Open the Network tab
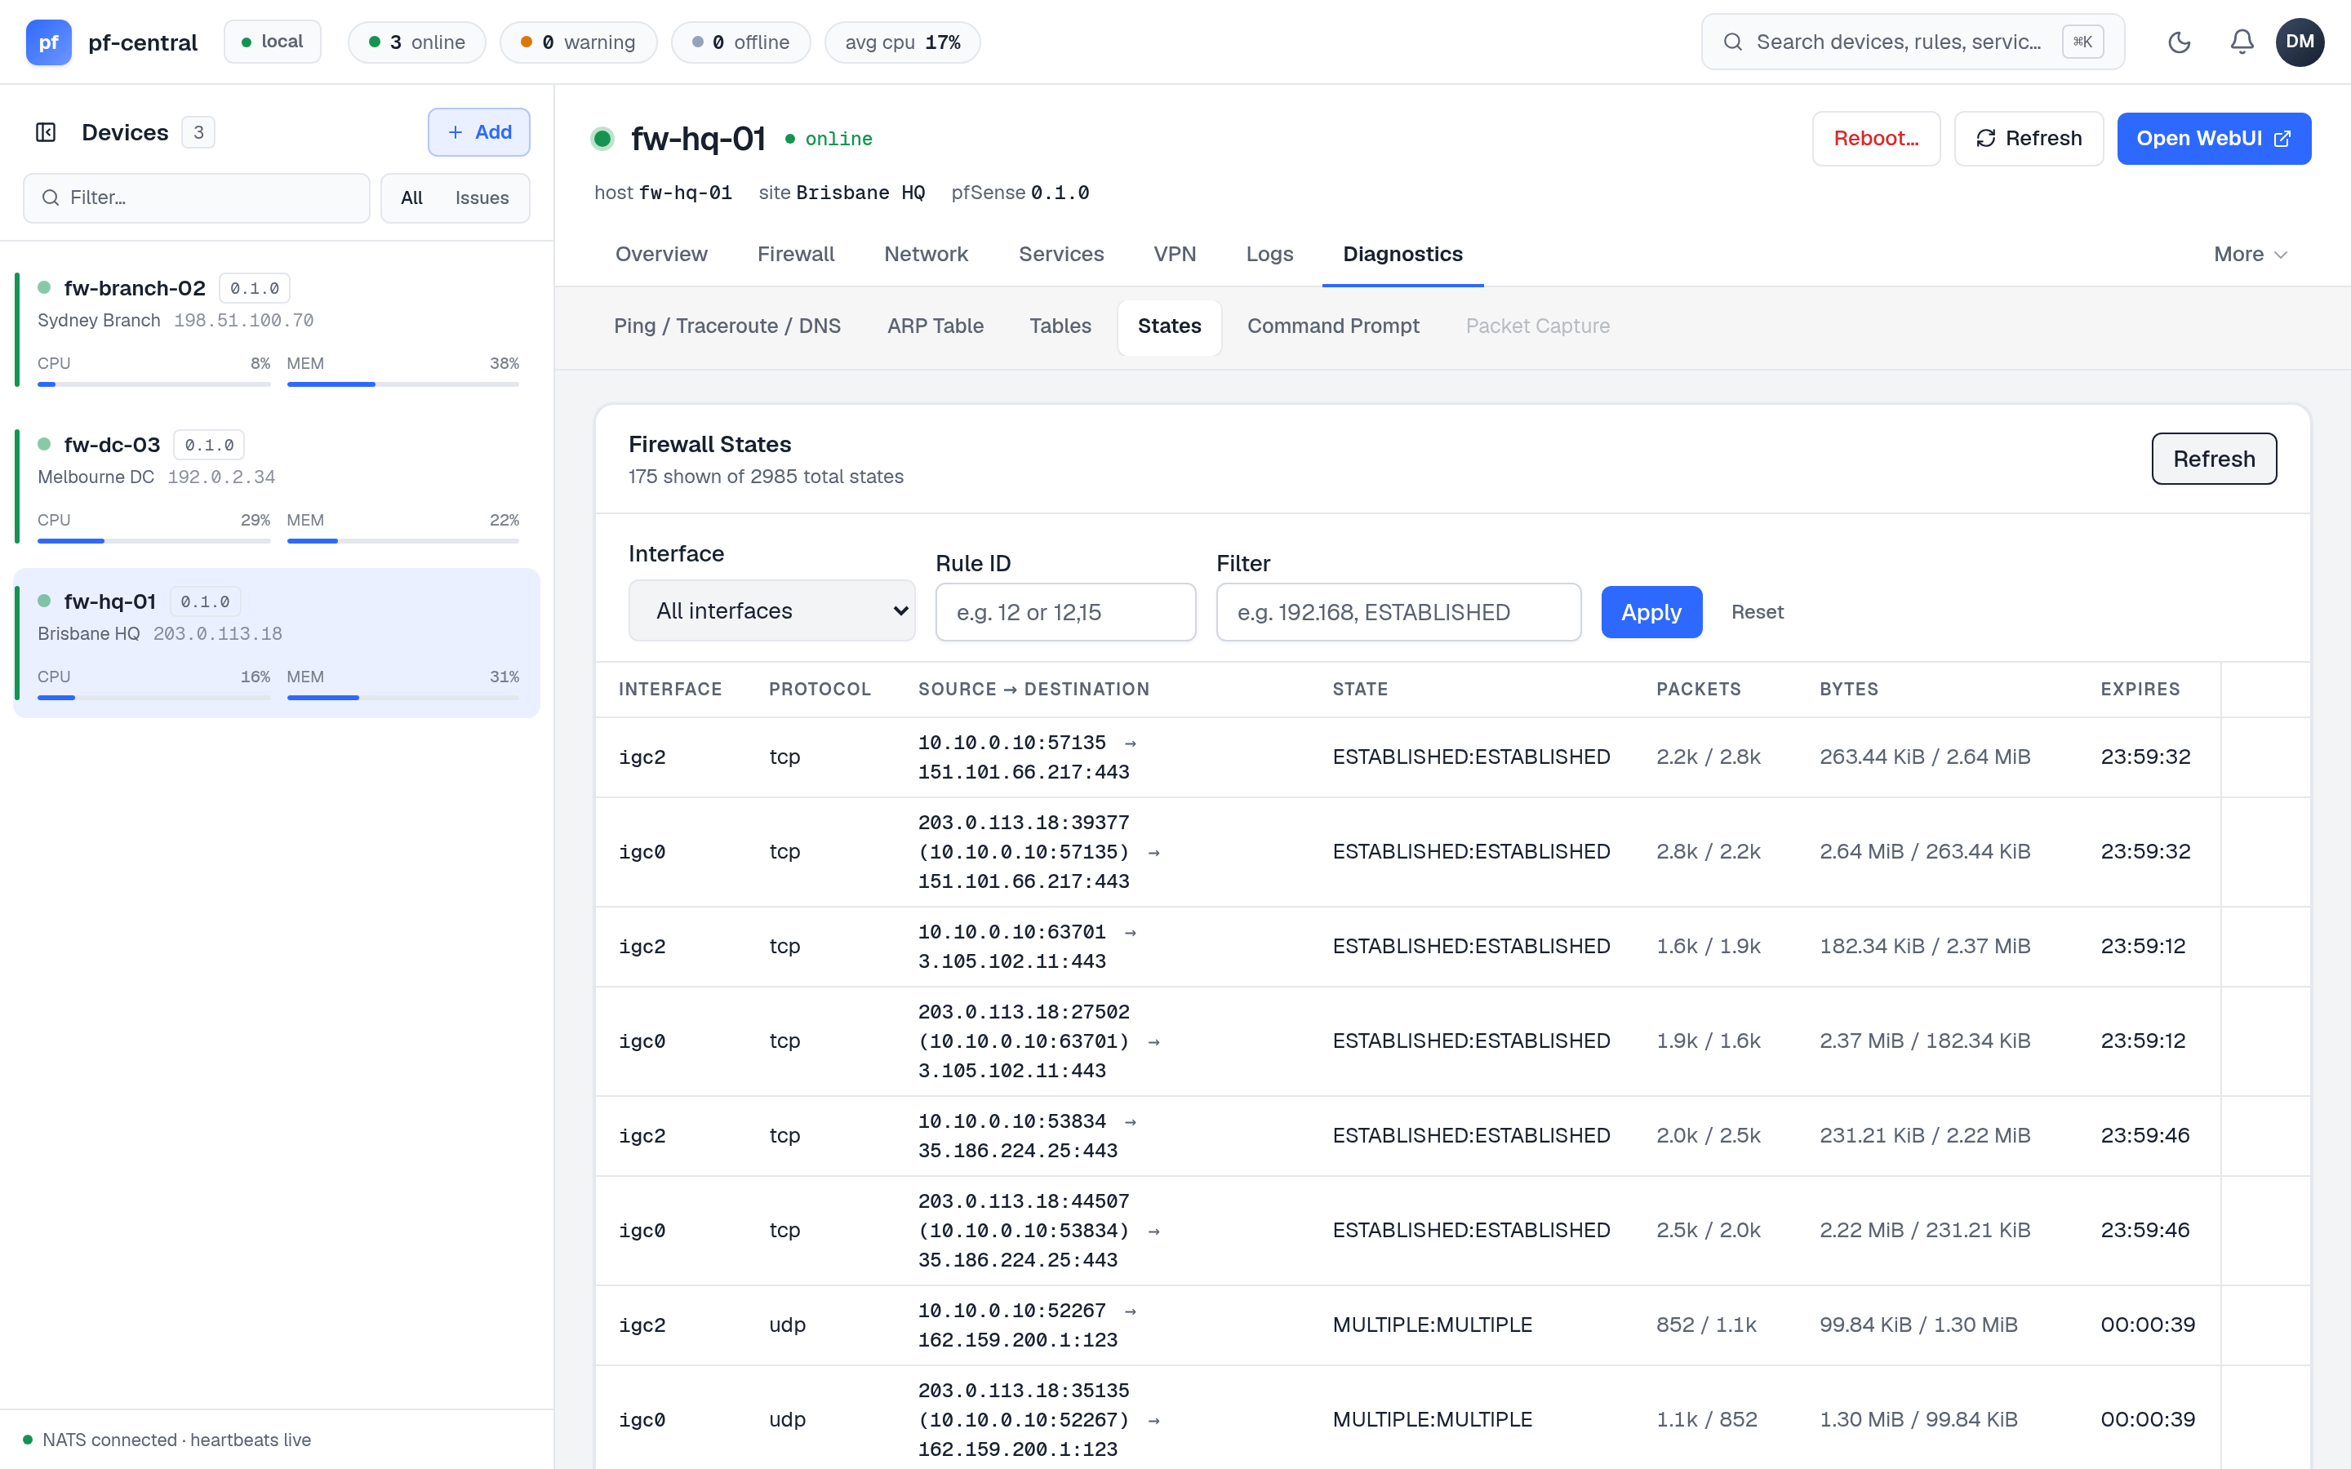2351x1469 pixels. [926, 255]
